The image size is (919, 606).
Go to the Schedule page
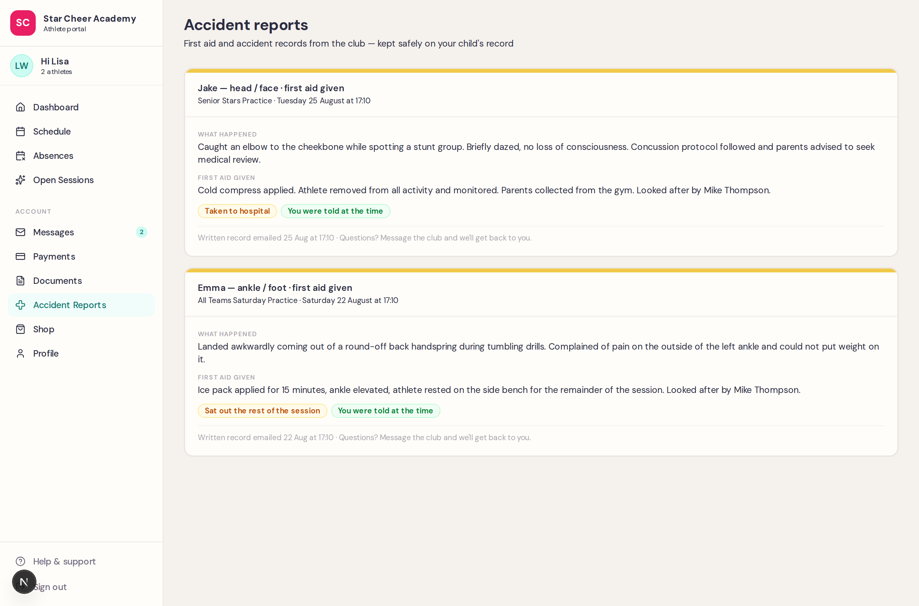81,131
